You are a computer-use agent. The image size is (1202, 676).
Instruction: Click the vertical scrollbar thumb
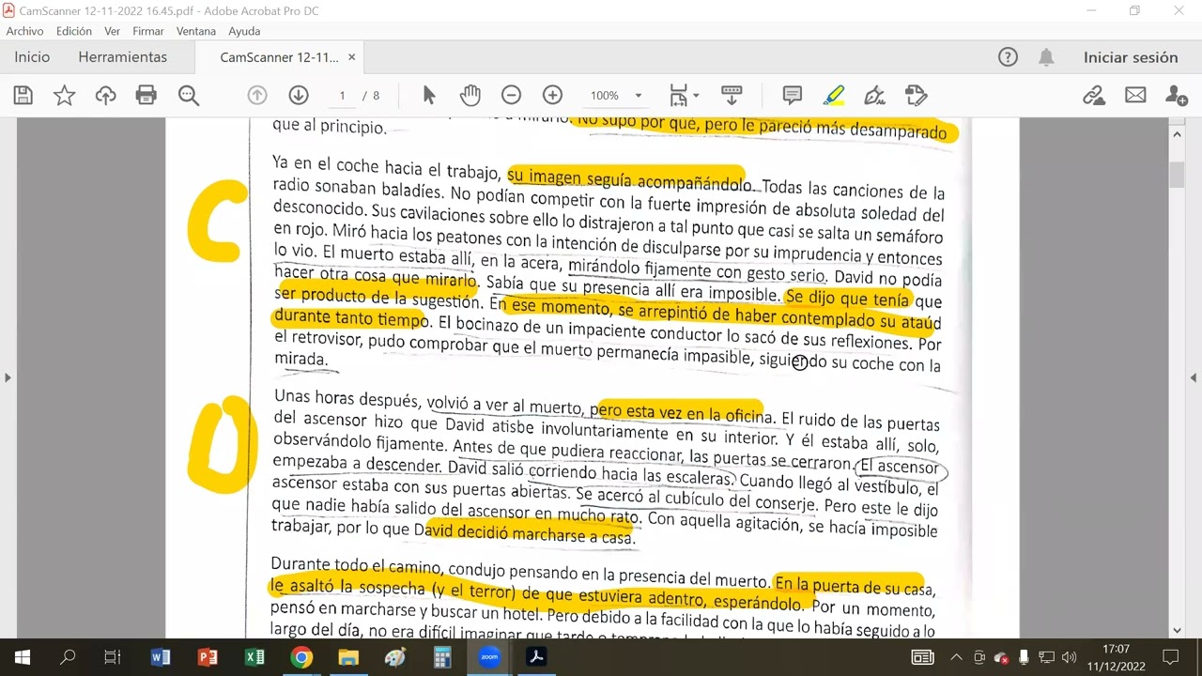coord(1178,176)
